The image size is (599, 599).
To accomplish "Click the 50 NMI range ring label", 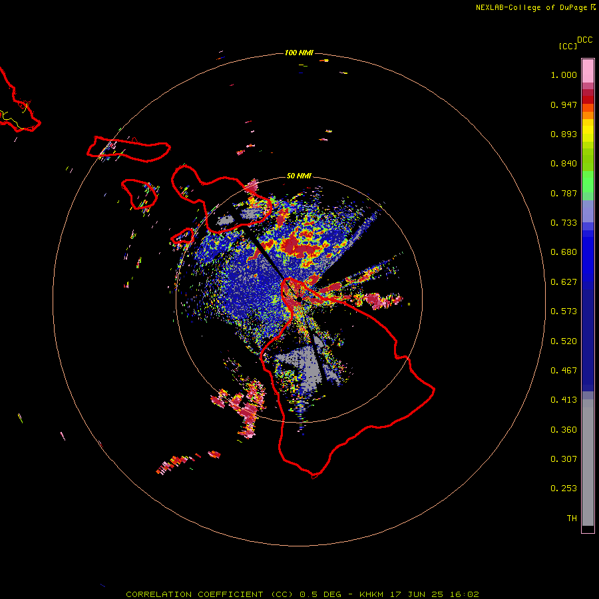I will tap(299, 176).
